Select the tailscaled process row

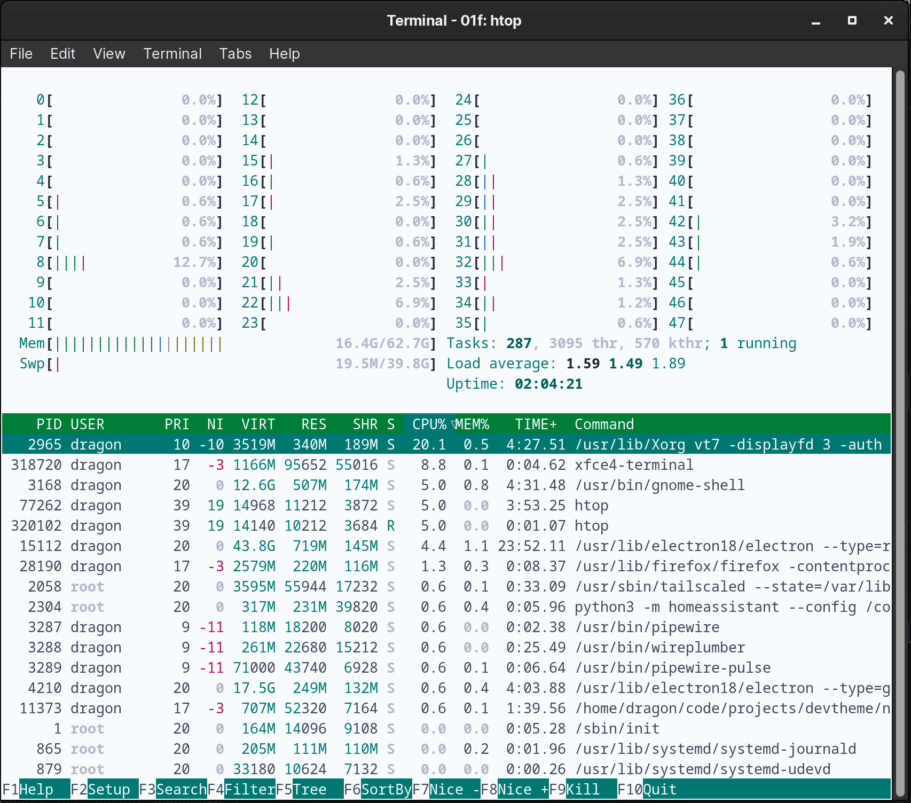(x=446, y=586)
